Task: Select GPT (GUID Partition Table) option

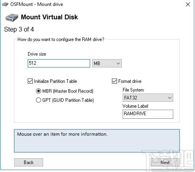Action: point(38,100)
